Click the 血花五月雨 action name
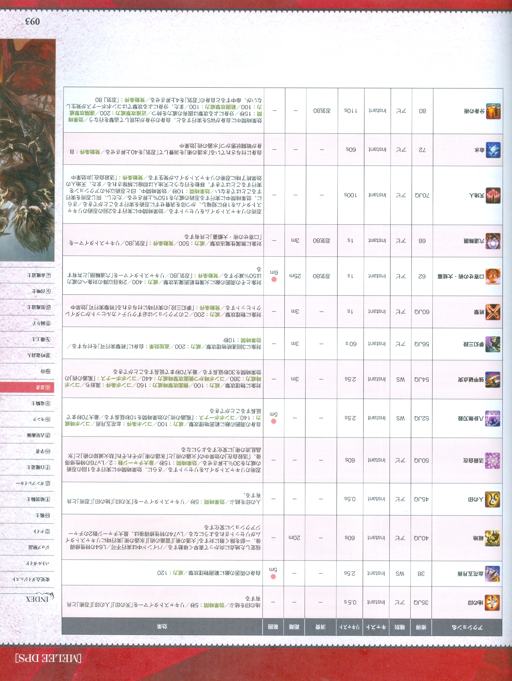 point(471,573)
